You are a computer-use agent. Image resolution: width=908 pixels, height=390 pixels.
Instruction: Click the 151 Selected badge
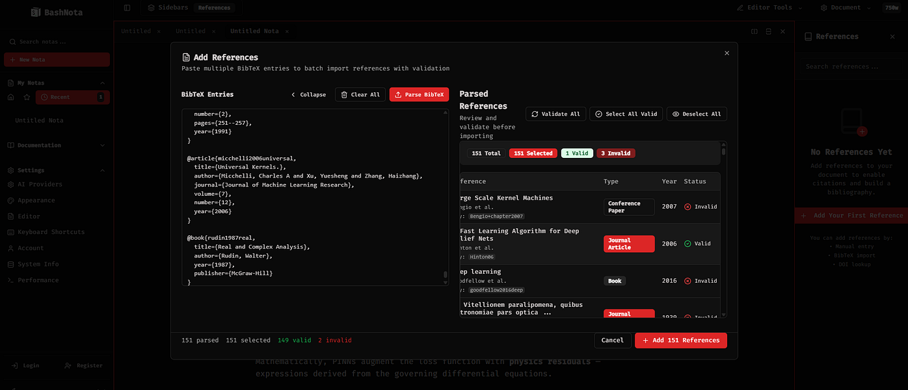click(x=533, y=153)
